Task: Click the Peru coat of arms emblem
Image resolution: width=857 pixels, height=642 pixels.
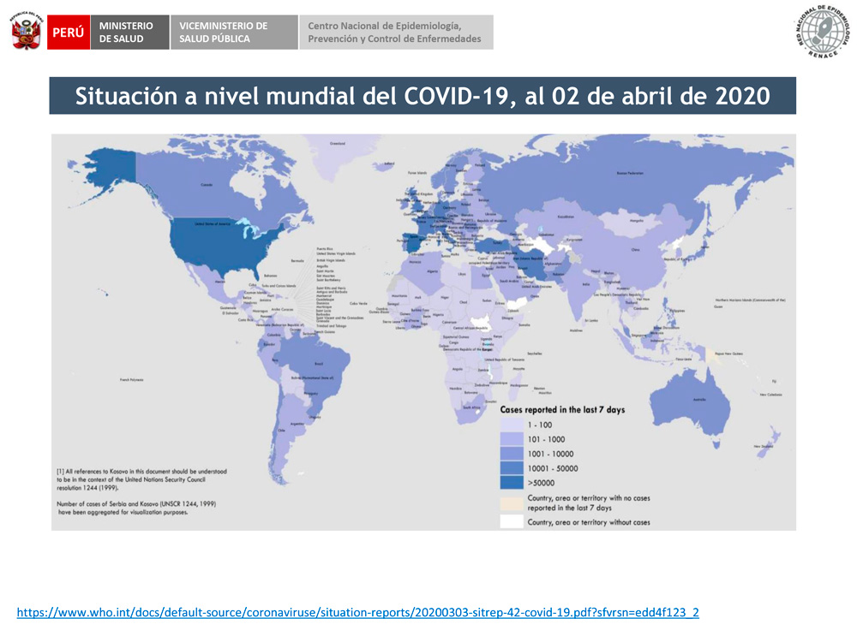Action: click(x=26, y=33)
